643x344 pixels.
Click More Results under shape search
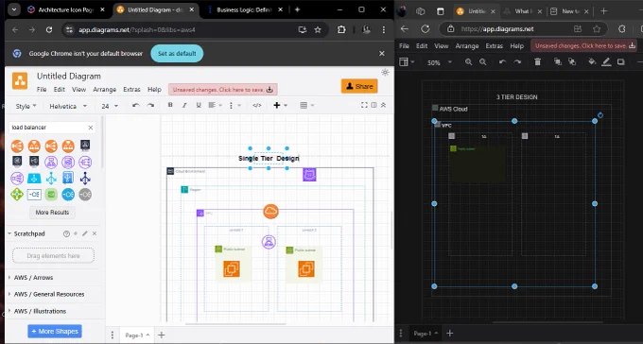(52, 213)
